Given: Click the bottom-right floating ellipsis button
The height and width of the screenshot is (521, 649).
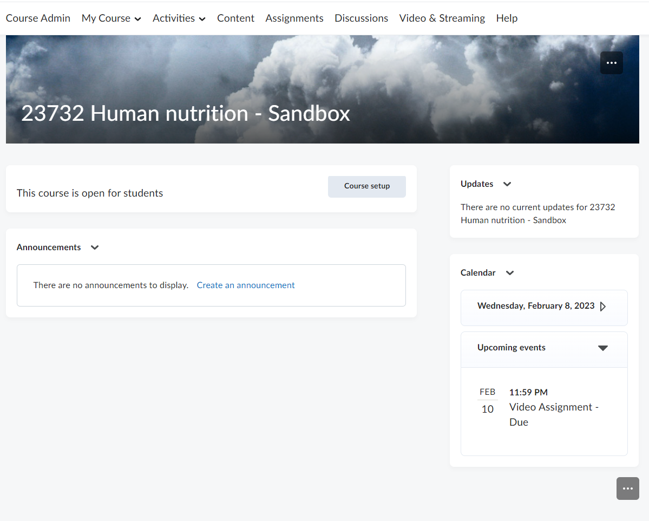Looking at the screenshot, I should tap(627, 489).
